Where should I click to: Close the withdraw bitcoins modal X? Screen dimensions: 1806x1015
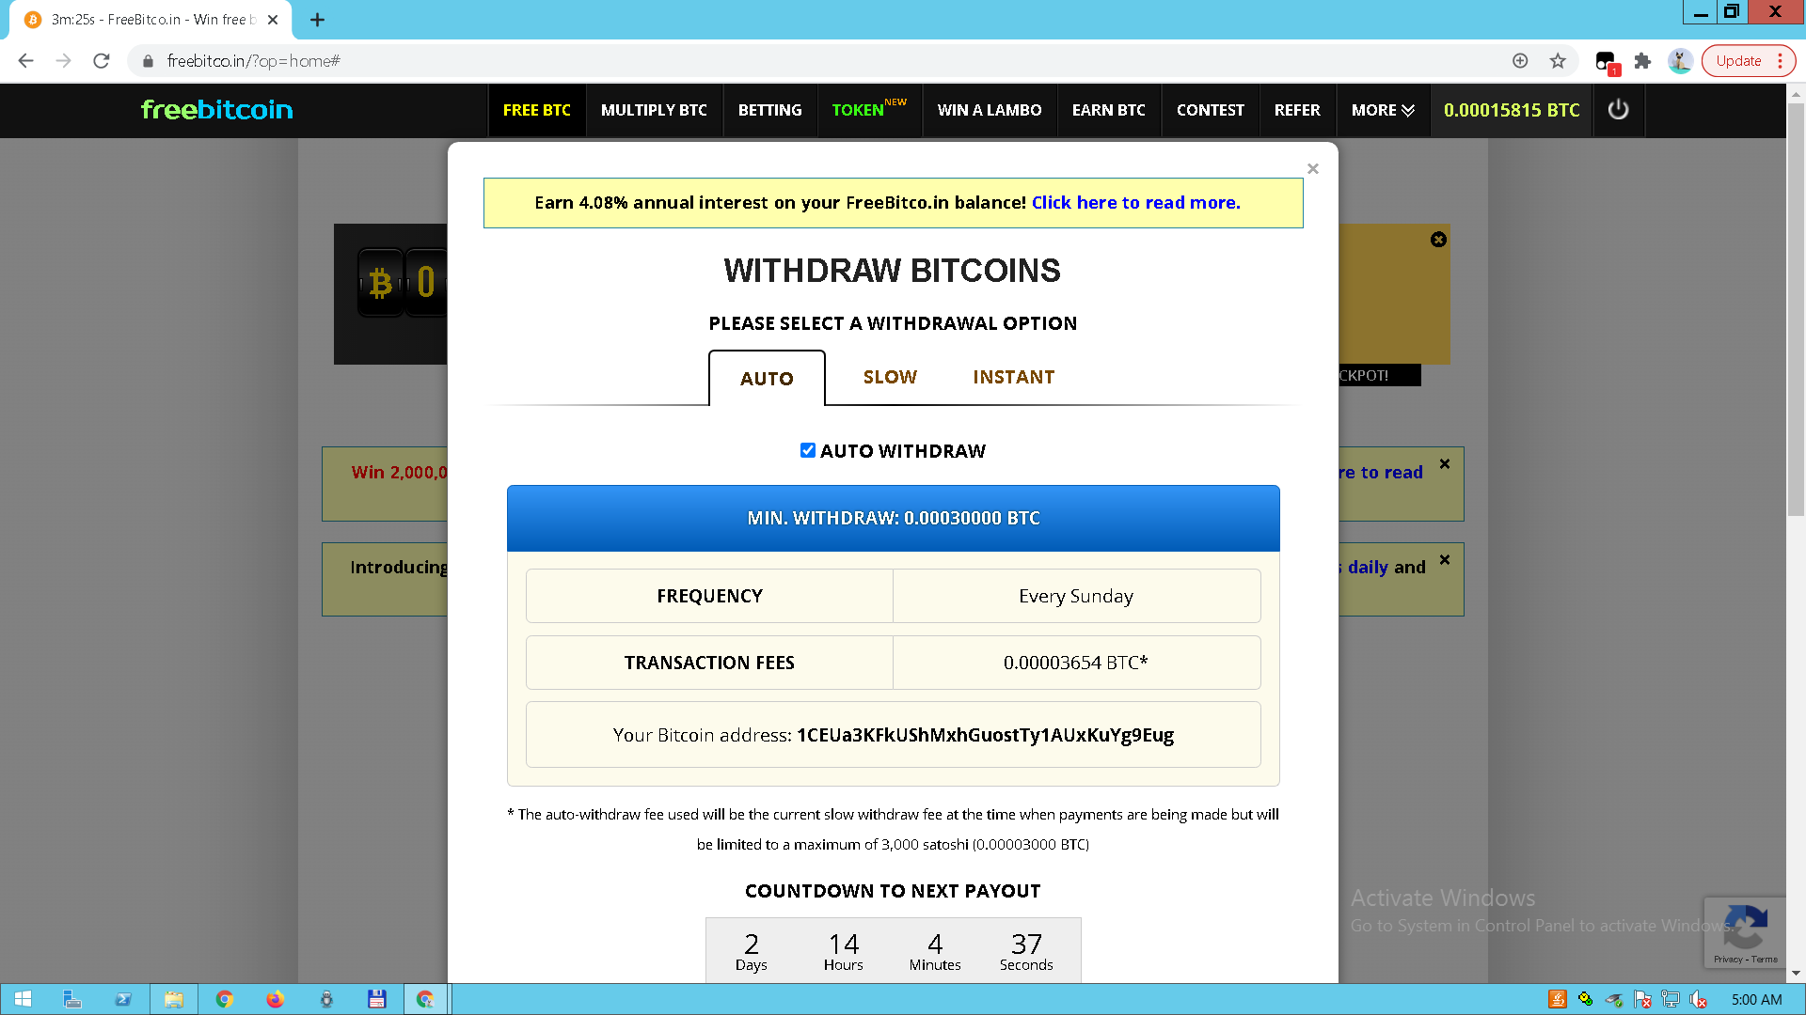point(1313,169)
